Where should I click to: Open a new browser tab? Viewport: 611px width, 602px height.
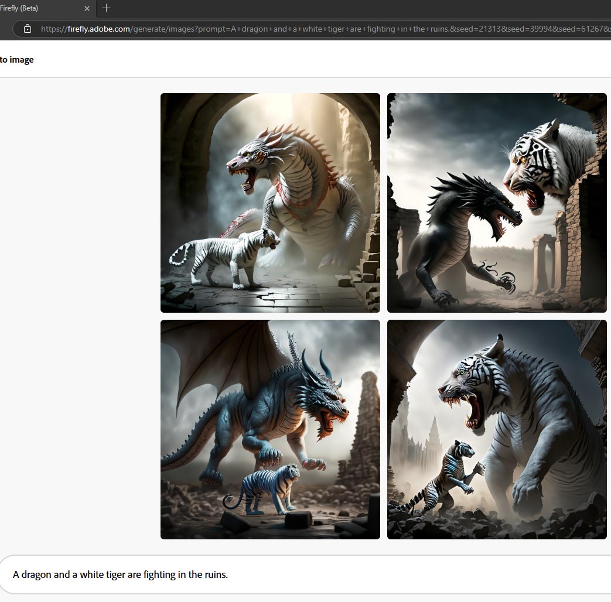click(106, 8)
